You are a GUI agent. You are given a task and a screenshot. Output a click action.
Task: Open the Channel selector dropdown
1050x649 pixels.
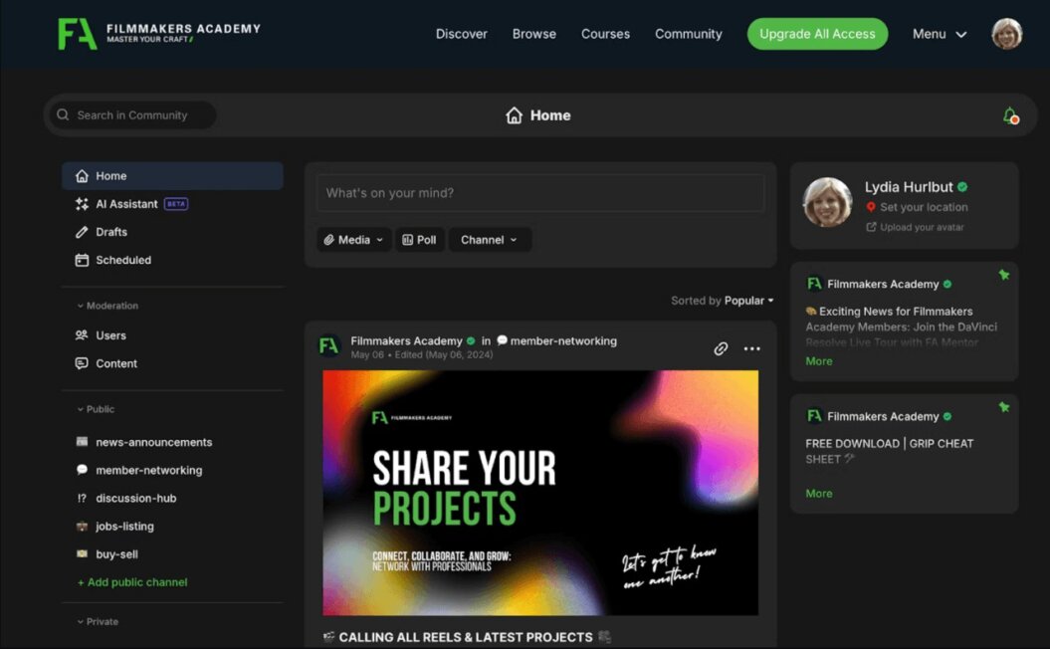pyautogui.click(x=490, y=240)
